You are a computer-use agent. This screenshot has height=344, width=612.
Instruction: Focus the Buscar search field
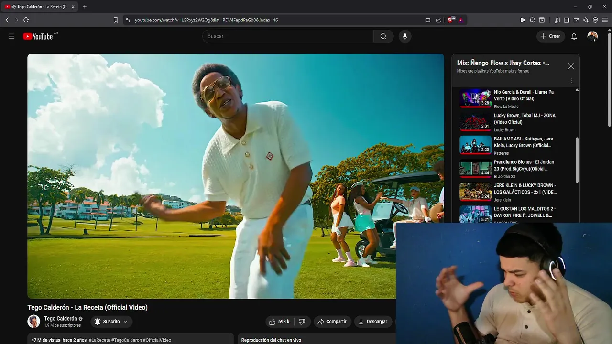288,36
